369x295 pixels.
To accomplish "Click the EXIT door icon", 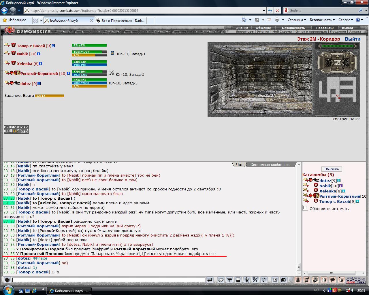I will (x=341, y=280).
